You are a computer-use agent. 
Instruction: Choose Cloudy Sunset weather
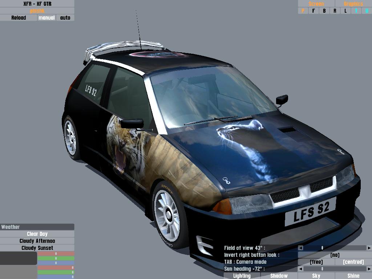point(37,248)
